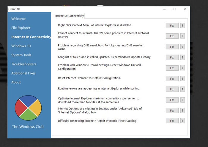The width and height of the screenshot is (208, 147).
Task: Fix: Reset Internet Explorer to default
Action: 172,79
